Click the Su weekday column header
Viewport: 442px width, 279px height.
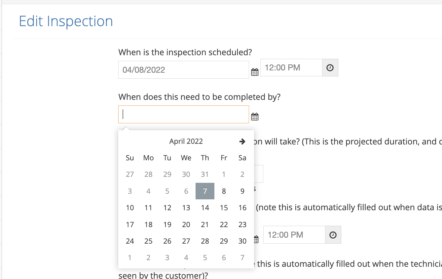point(129,158)
